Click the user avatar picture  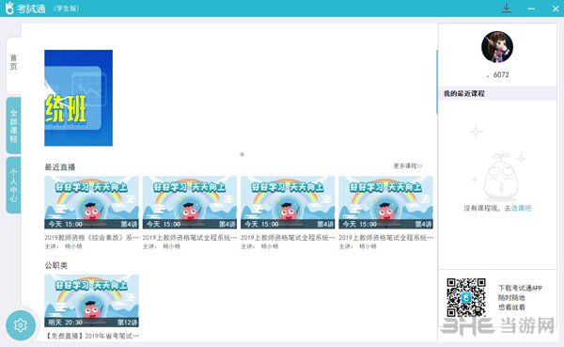(497, 47)
